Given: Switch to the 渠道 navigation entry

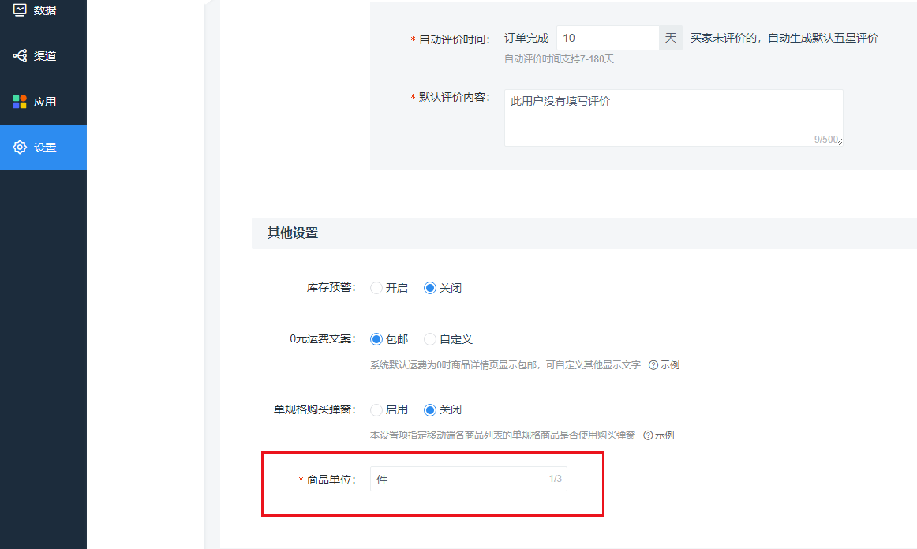Looking at the screenshot, I should pyautogui.click(x=43, y=55).
